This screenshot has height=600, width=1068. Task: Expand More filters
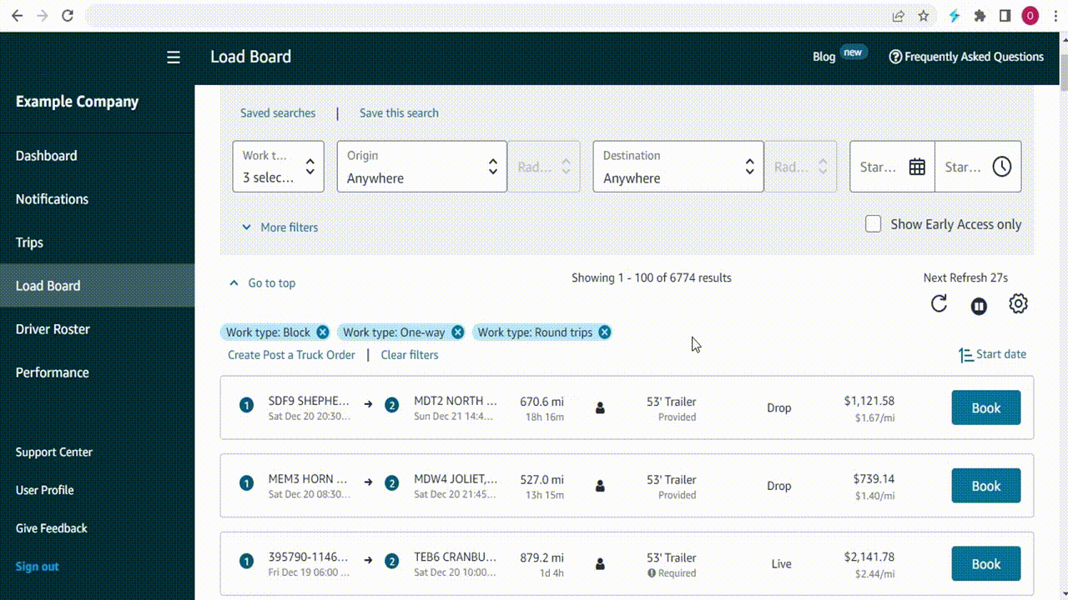(280, 227)
